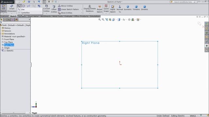This screenshot has height=117, width=209.
Task: Open Quick Snaps
Action: pyautogui.click(x=106, y=8)
